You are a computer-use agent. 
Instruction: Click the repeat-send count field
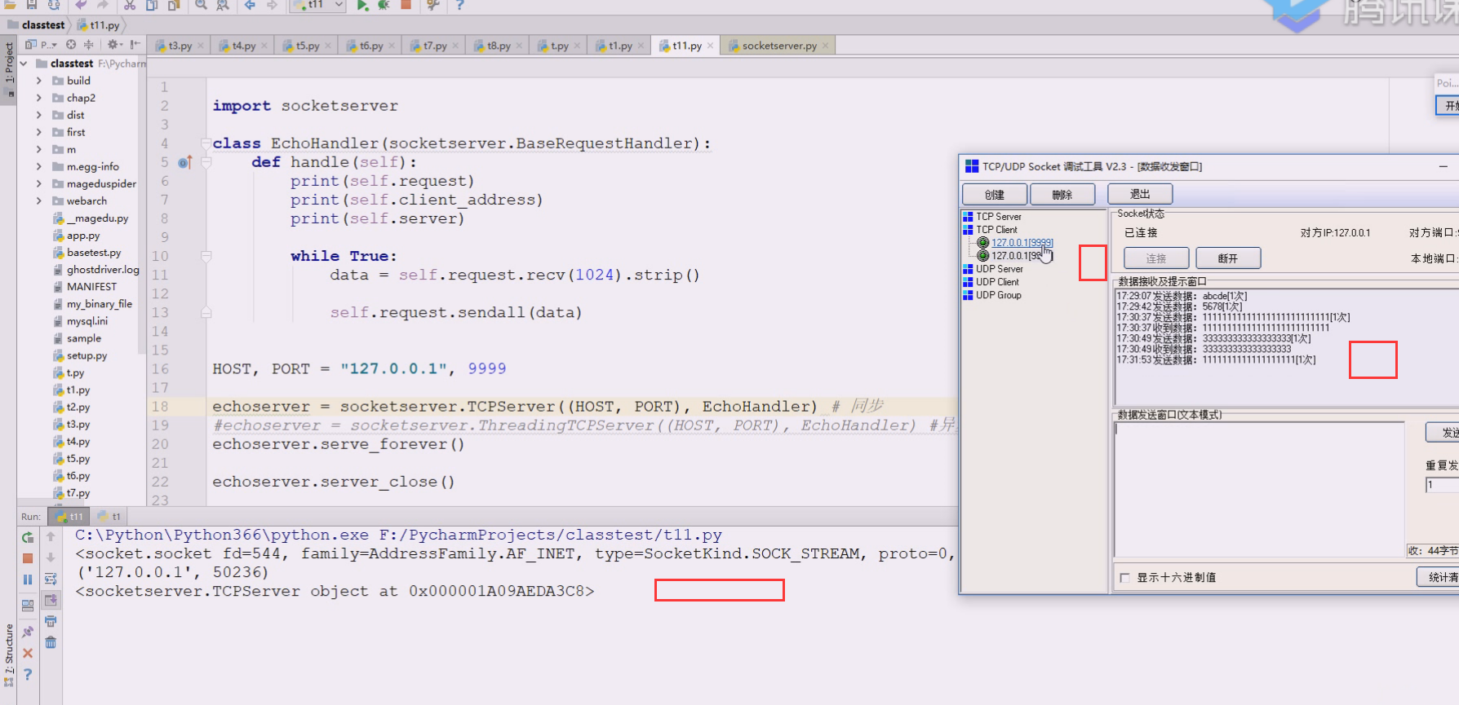1442,485
